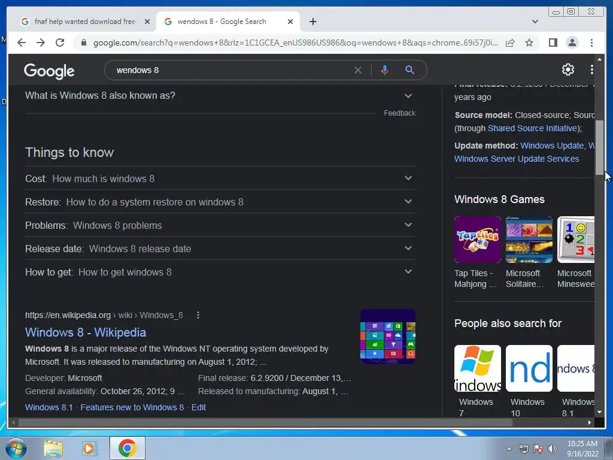Open the Windows Update link
613x460 pixels.
(552, 146)
